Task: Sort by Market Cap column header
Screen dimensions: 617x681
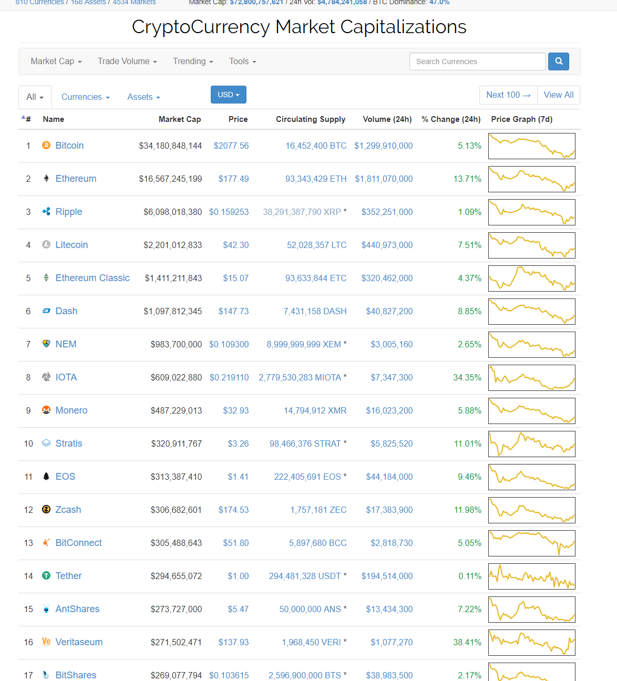Action: [x=180, y=119]
